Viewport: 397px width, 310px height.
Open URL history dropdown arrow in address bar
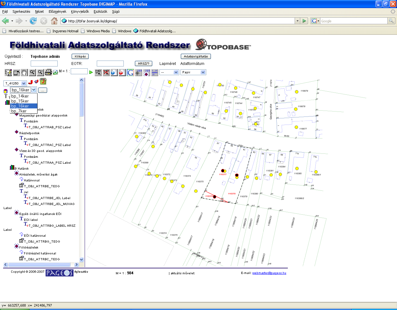[297, 21]
